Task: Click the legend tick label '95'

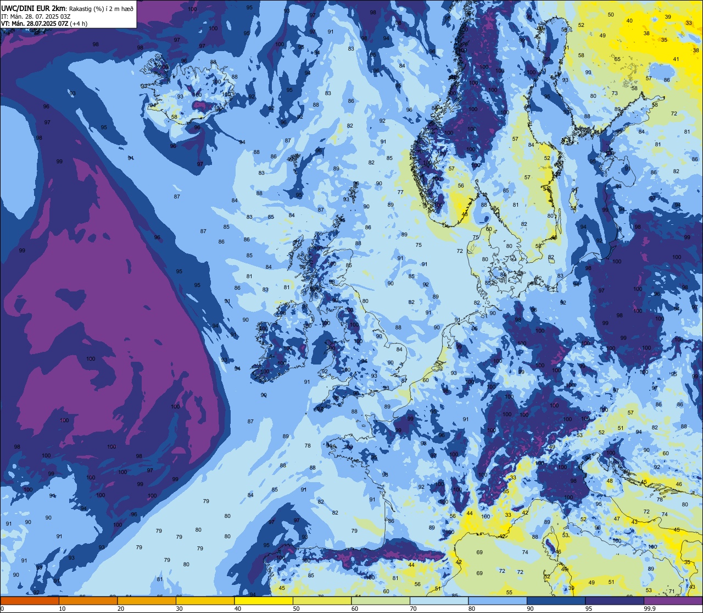Action: point(589,609)
